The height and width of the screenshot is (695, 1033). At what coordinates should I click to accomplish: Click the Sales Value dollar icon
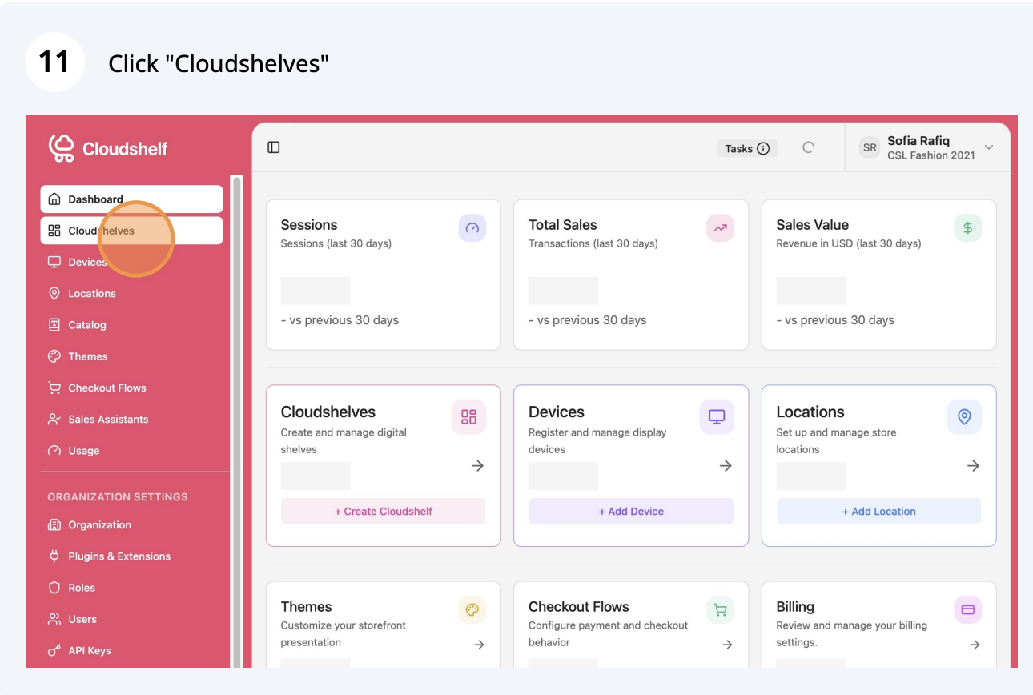pos(967,228)
